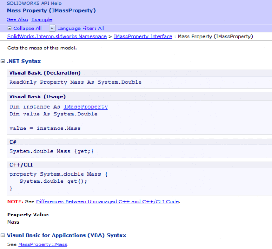Click the C++/CLI code block heading

click(x=21, y=165)
